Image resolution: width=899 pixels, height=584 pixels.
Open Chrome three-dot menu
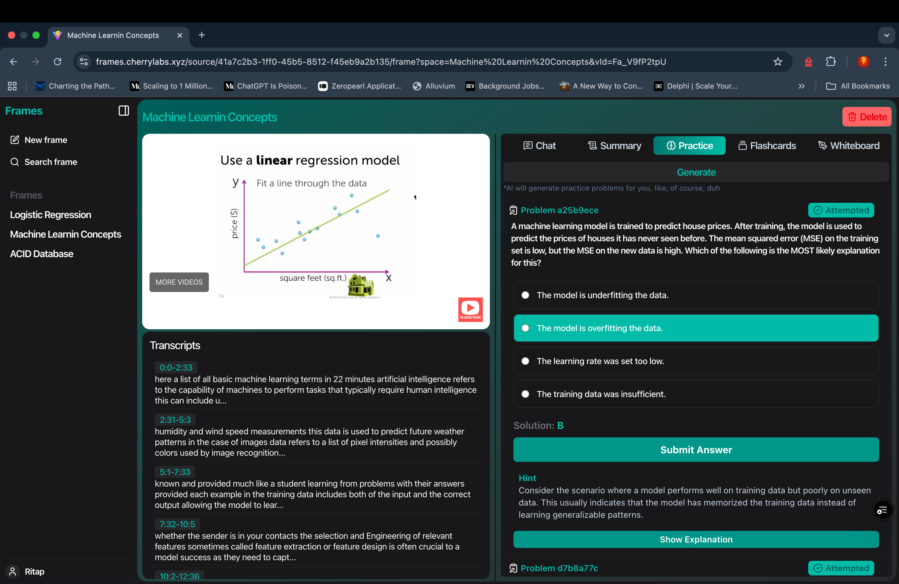point(885,61)
